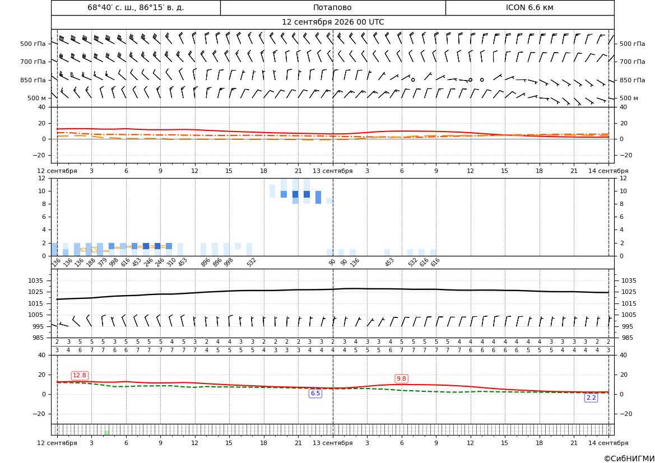The width and height of the screenshot is (655, 463).
Task: Click the green cell in the bottom weather strip
Action: tap(107, 433)
